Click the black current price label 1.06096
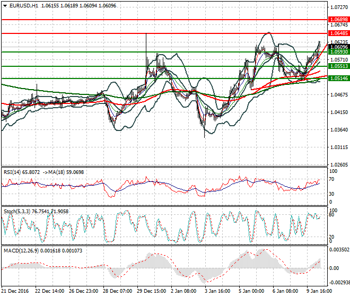The image size is (350, 297). 339,47
